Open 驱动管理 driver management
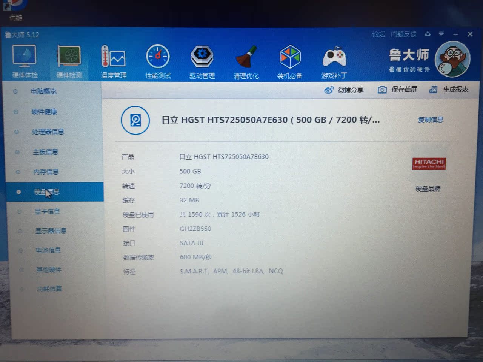Screen dimensions: 483x362 tap(202, 62)
